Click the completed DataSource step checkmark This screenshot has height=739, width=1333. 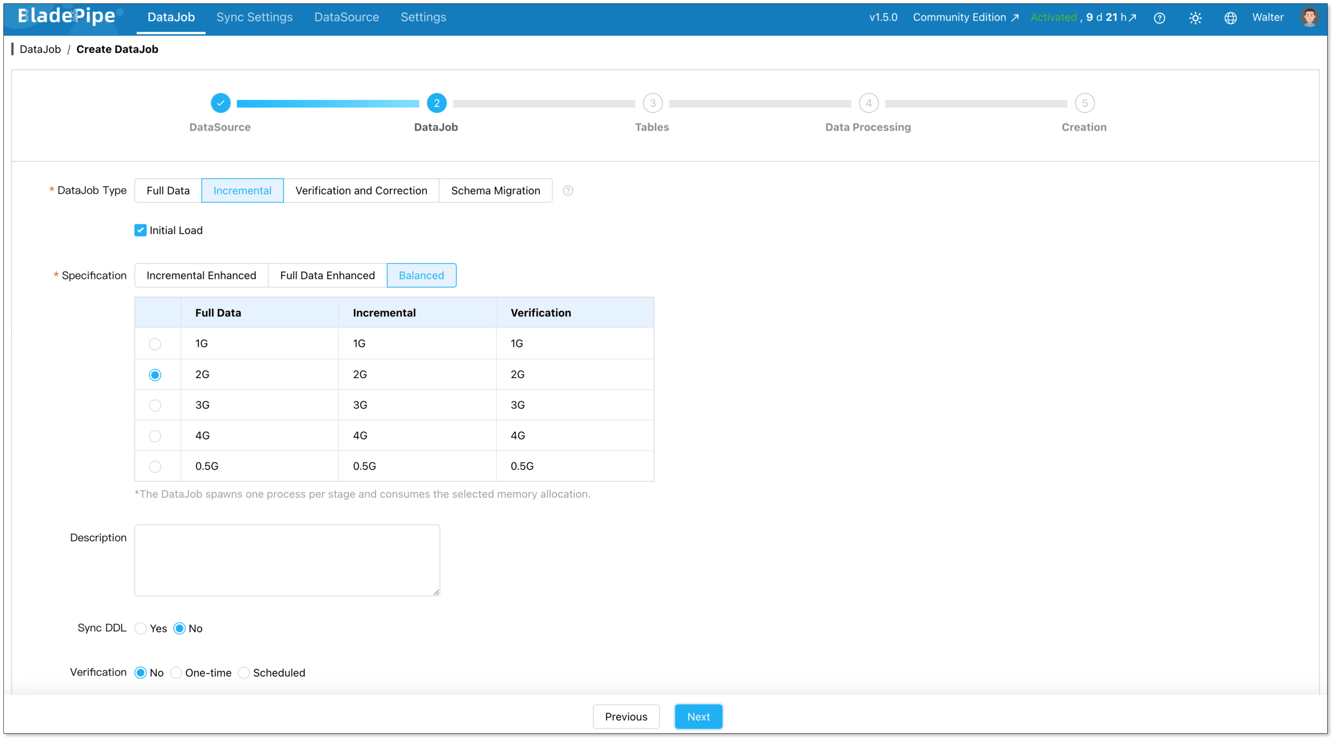[220, 103]
